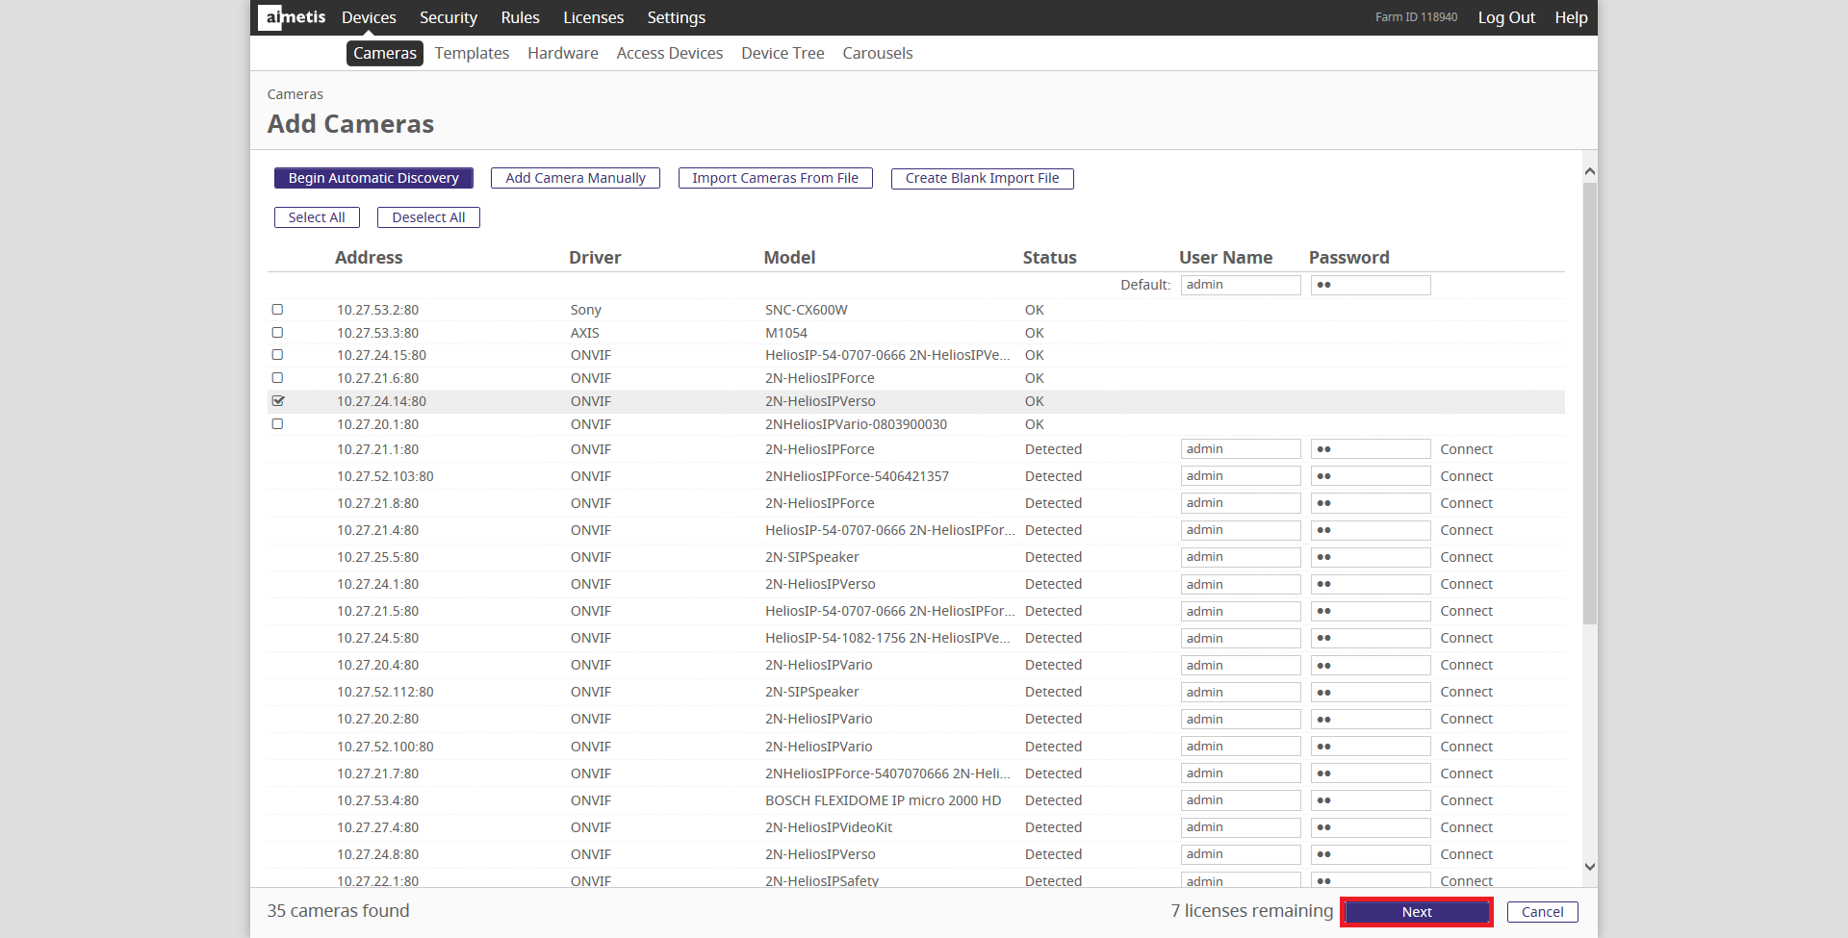Viewport: 1848px width, 938px height.
Task: Open the Security menu
Action: (448, 17)
